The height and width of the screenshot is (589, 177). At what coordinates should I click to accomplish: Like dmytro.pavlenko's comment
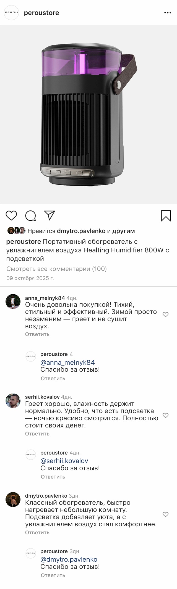click(x=165, y=514)
